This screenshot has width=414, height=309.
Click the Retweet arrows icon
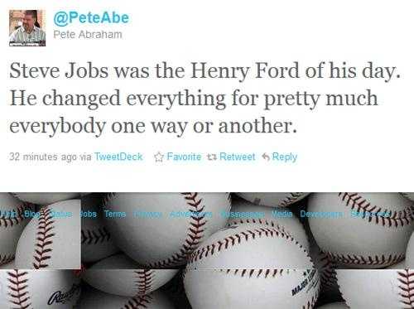211,157
